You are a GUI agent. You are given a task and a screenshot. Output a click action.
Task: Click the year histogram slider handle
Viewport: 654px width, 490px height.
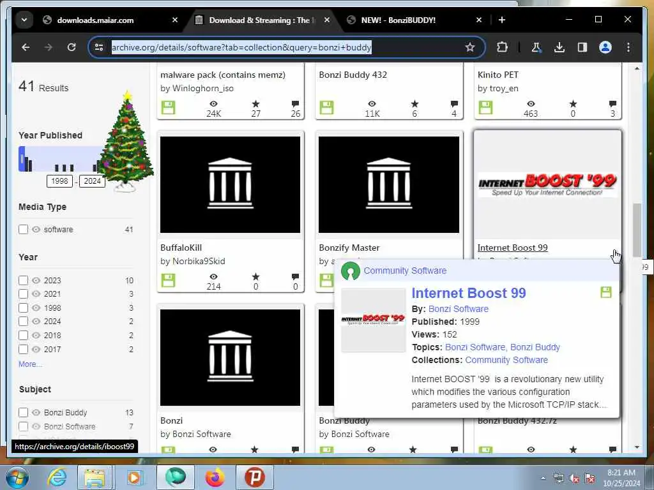point(21,159)
